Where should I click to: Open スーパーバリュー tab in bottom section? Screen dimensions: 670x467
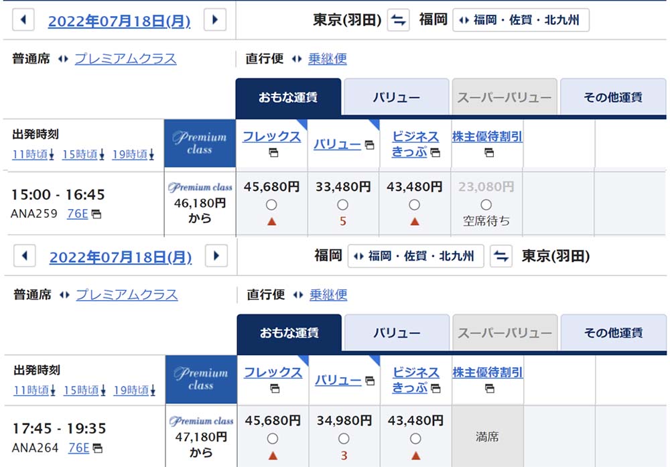point(505,333)
